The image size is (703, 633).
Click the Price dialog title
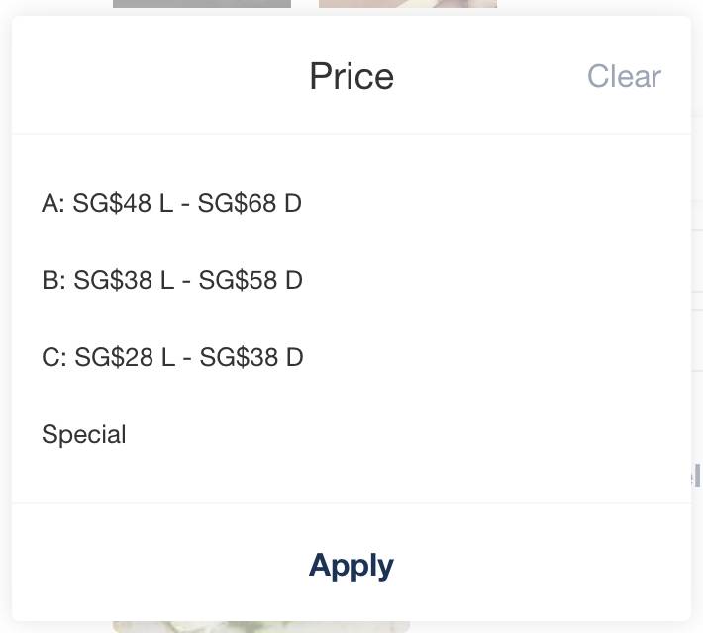coord(351,76)
